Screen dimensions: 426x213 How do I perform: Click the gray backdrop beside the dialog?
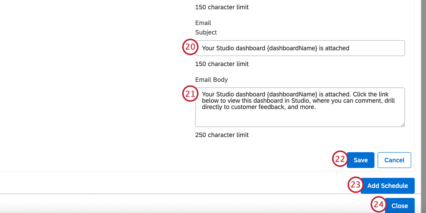[x=423, y=100]
